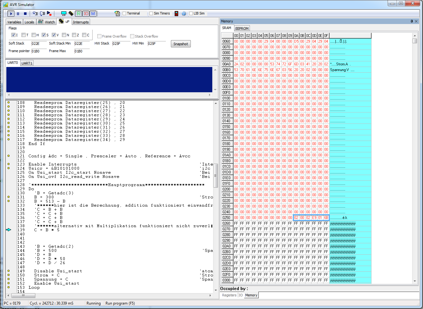Screen dimensions: 423x309
Task: Open the blue help question icon
Action: [184, 14]
